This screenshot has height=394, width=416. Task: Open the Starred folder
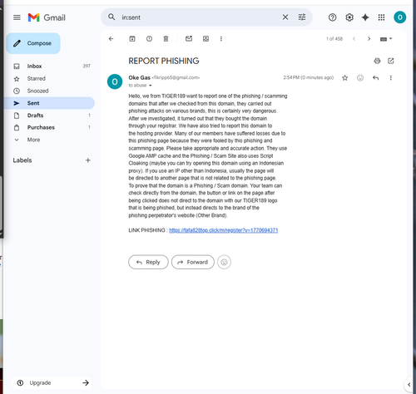pos(50,78)
